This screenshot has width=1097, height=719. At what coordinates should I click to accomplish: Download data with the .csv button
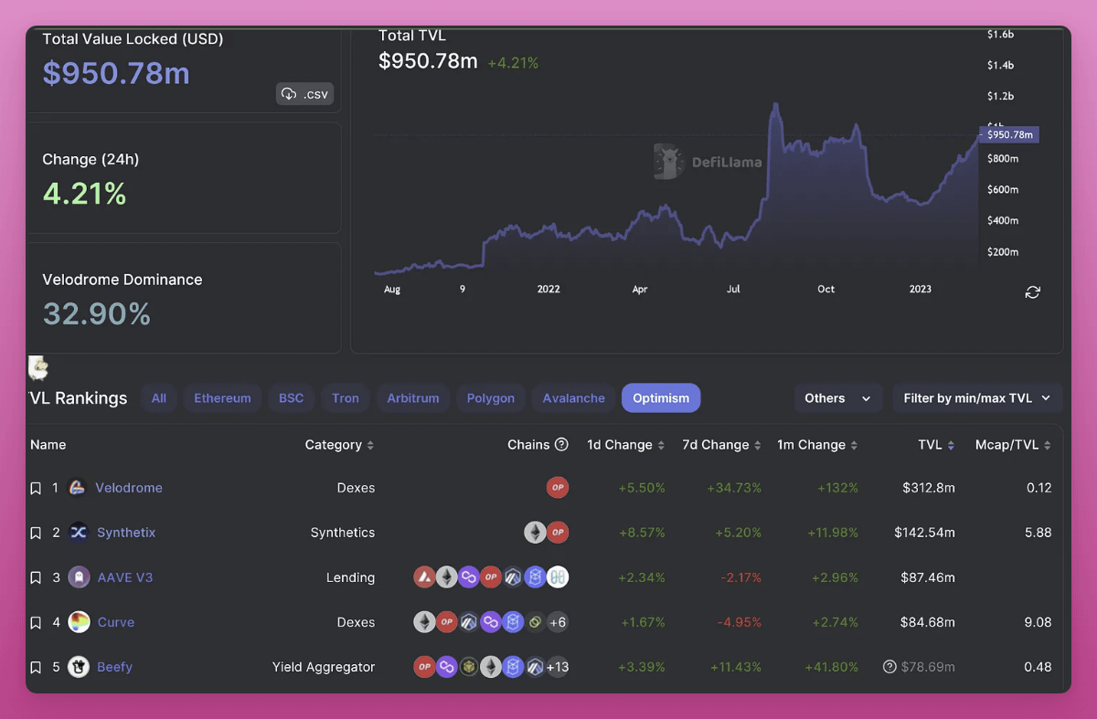coord(305,94)
